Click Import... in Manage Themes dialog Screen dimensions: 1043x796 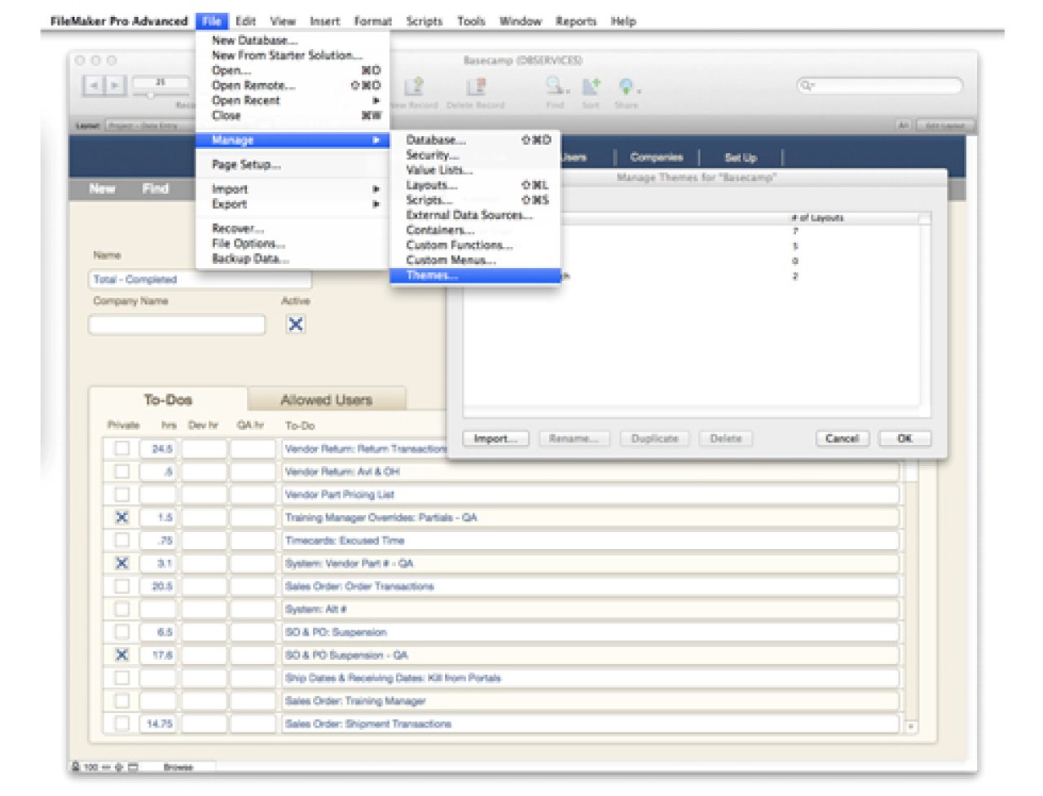tap(495, 438)
